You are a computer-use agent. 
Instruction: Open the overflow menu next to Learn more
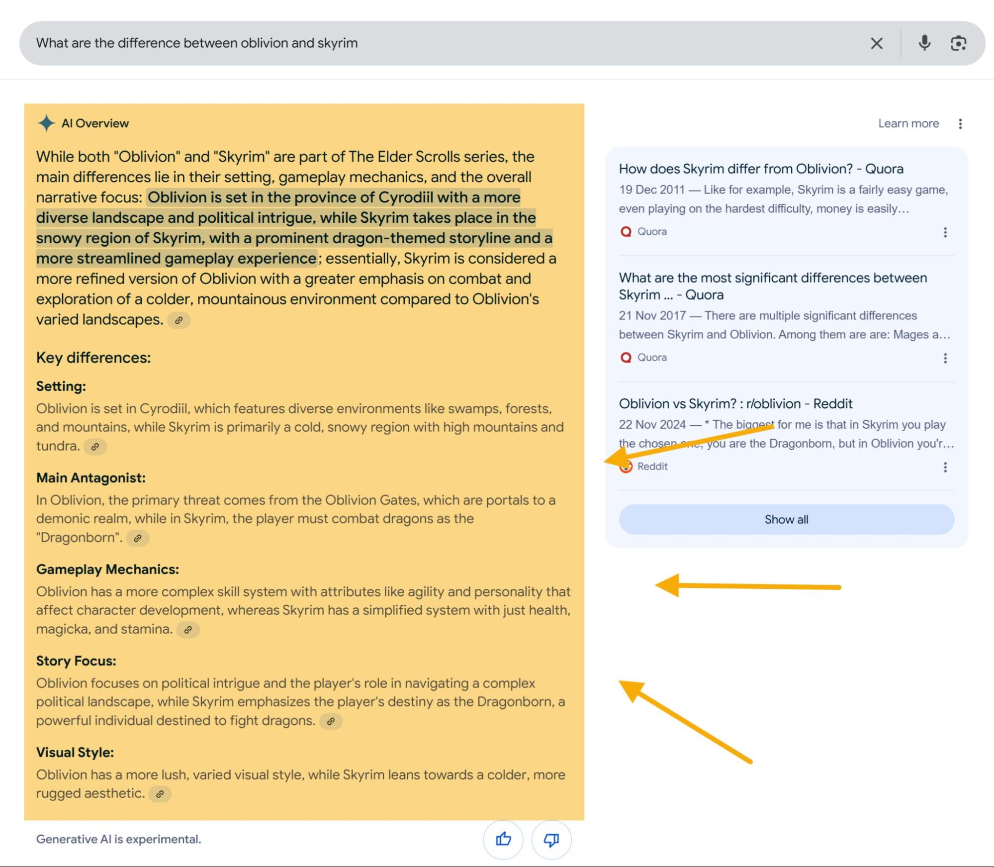(960, 123)
